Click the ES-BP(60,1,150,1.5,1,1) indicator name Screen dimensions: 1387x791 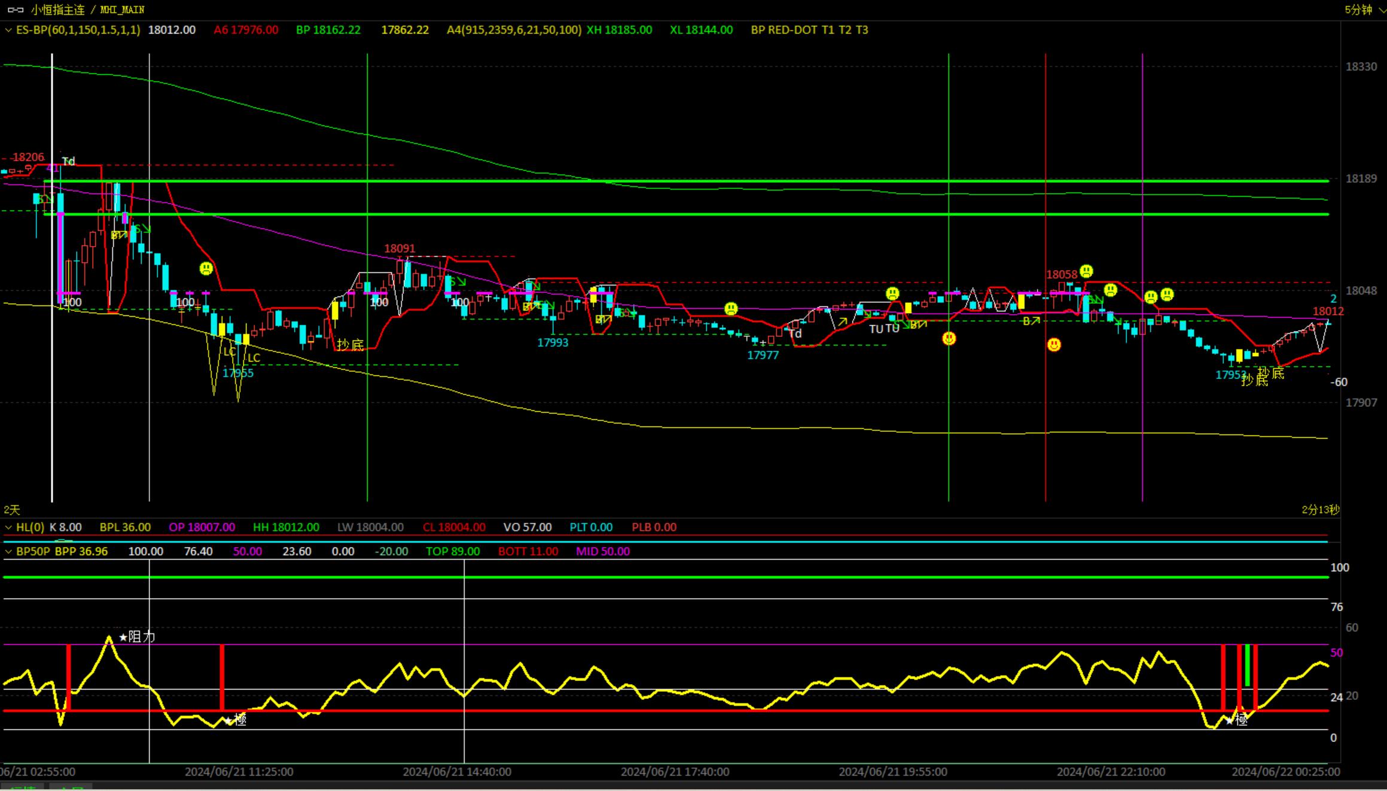coord(78,30)
